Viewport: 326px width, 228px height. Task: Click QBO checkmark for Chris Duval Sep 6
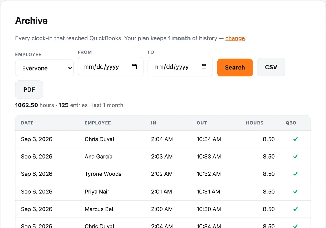(x=295, y=139)
